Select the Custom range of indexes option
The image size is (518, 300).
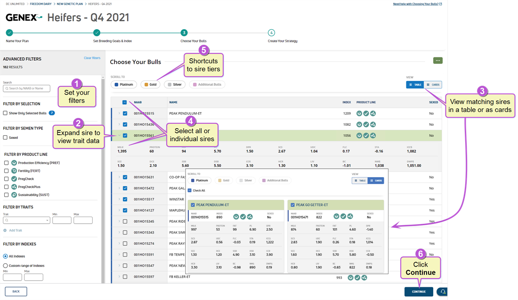point(5,266)
